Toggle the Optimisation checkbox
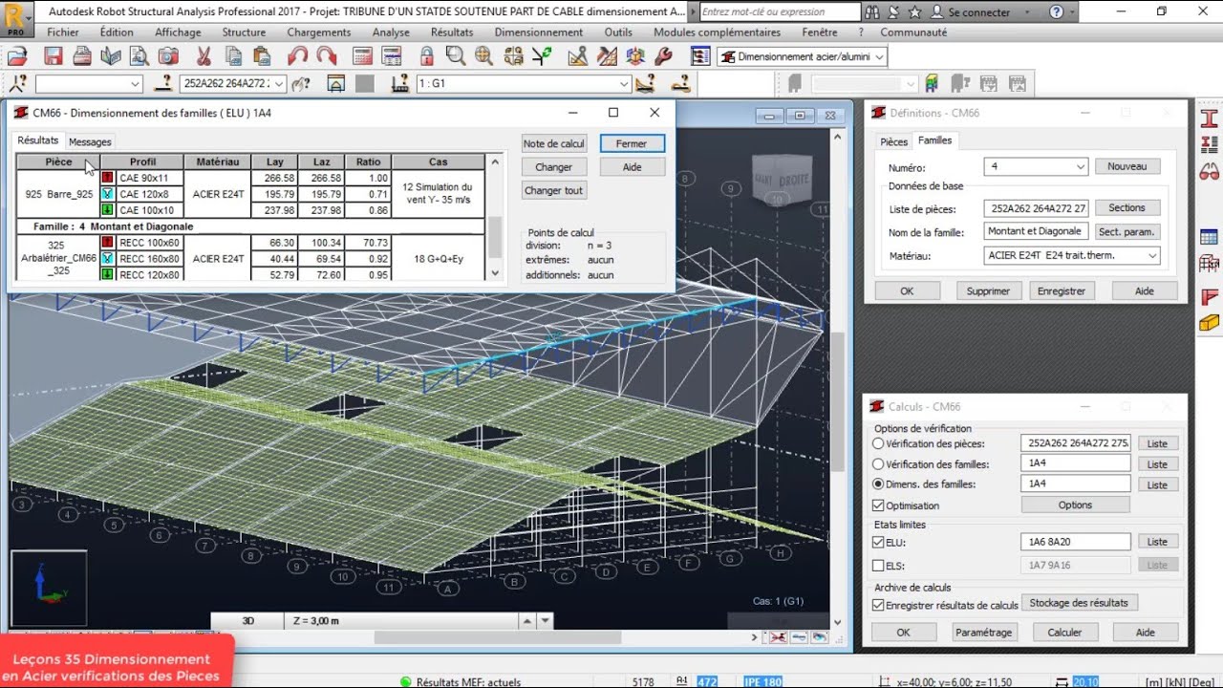 [x=879, y=505]
